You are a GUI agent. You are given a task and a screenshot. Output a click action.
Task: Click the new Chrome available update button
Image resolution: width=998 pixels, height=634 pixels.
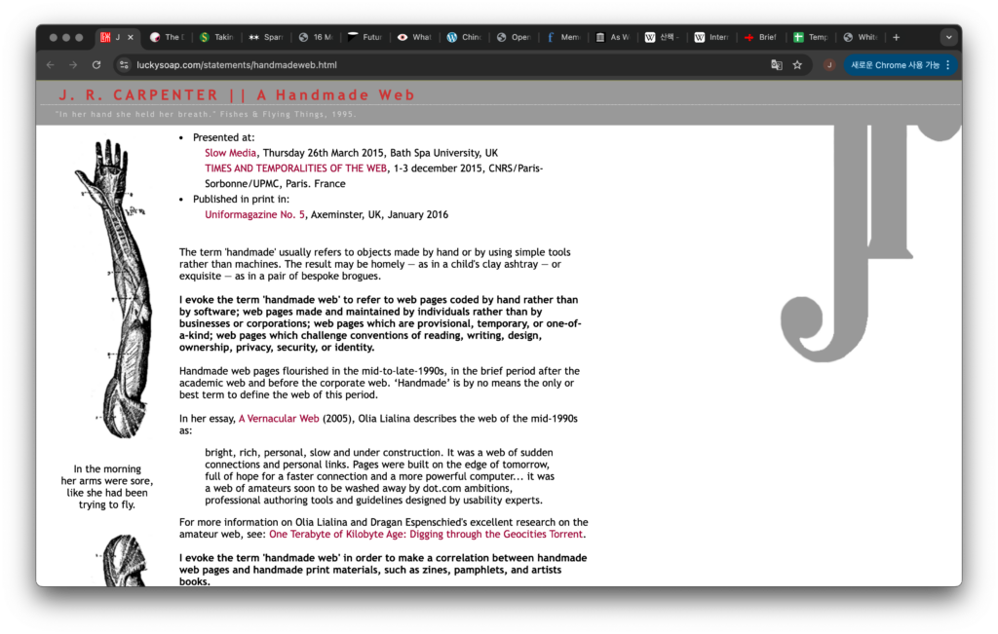tap(895, 65)
